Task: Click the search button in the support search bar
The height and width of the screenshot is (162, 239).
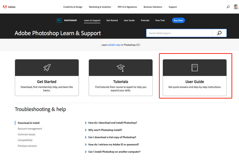Action: [x=220, y=33]
